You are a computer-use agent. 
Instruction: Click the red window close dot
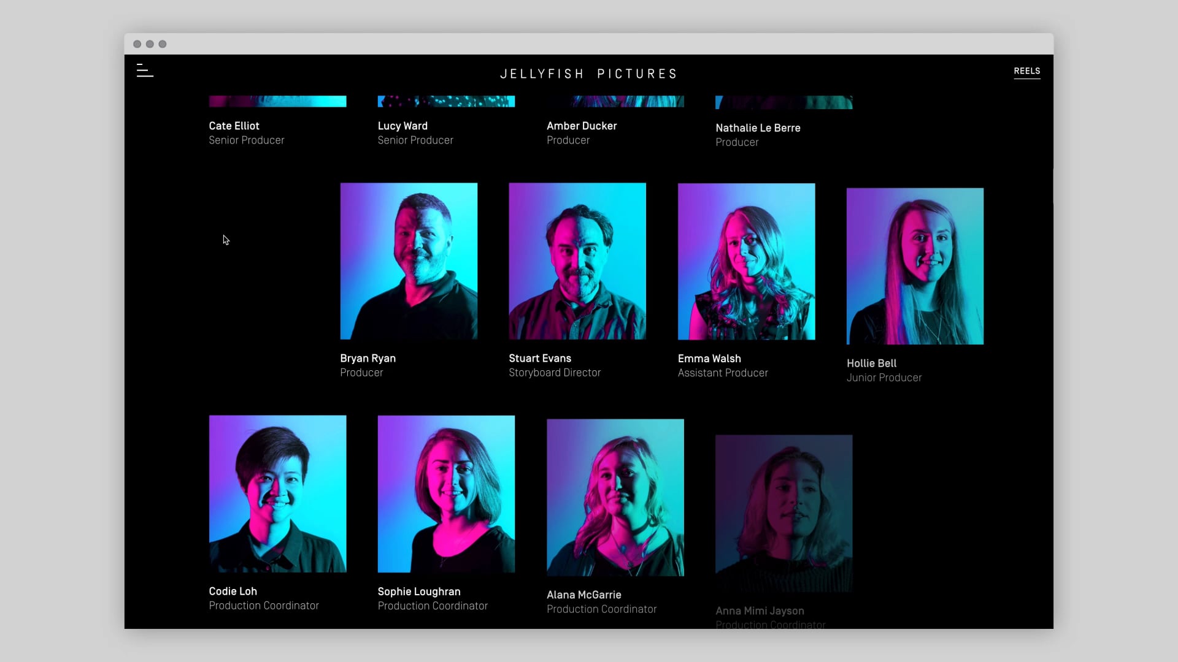137,44
